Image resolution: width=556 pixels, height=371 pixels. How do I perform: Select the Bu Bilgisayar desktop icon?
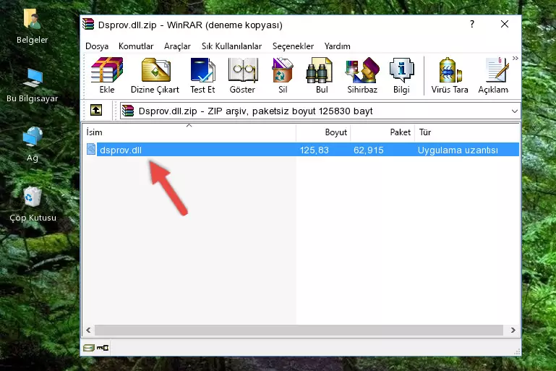coord(33,85)
